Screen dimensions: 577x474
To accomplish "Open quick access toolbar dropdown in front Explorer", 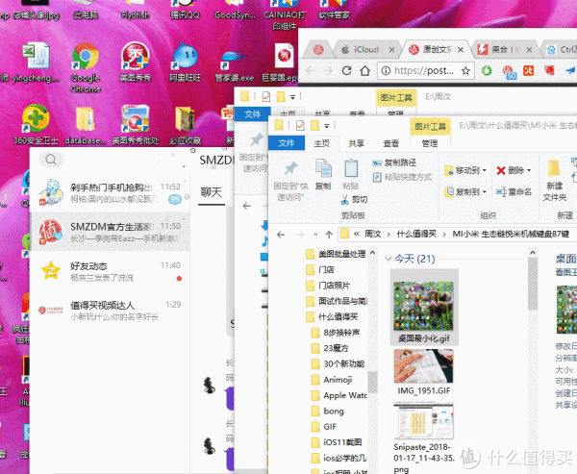I will pos(326,126).
